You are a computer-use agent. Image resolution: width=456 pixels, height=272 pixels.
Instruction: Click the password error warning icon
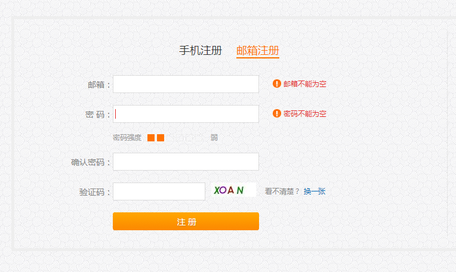276,113
